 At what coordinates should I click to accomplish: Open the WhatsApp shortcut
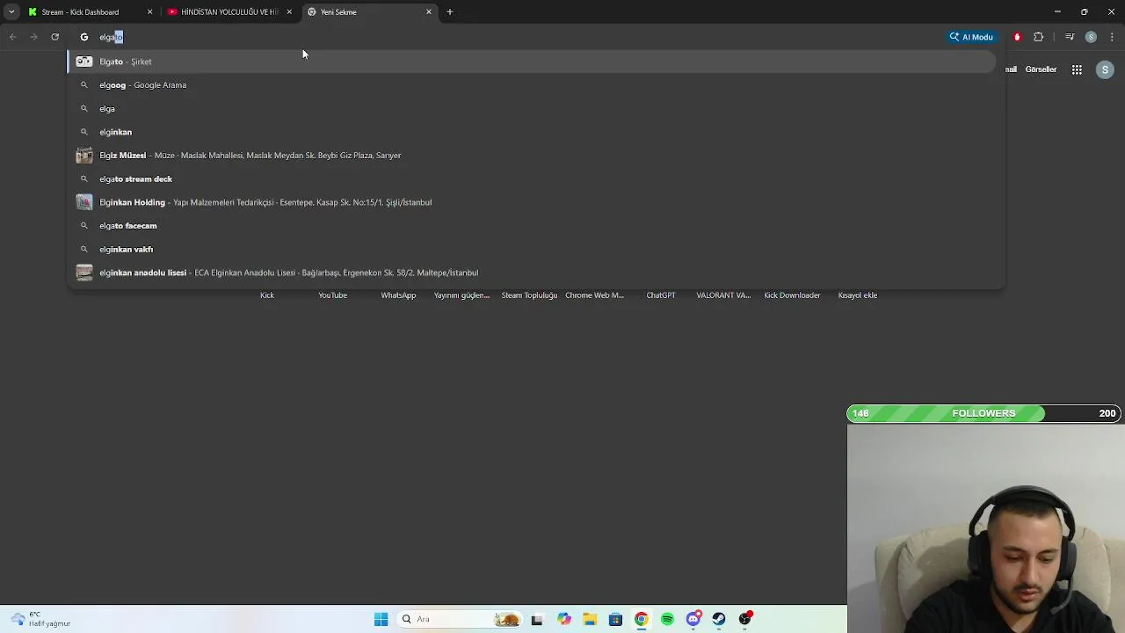398,295
